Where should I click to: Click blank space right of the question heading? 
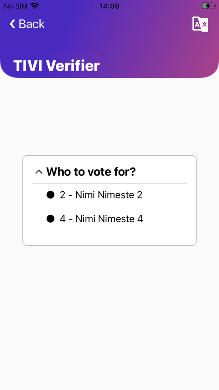coord(166,172)
